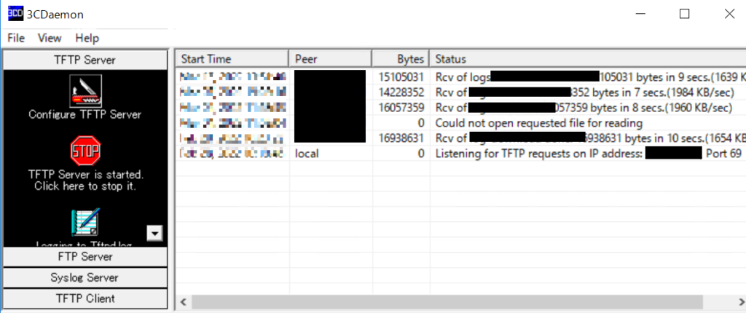
Task: Switch to the Syslog Server panel
Action: 85,277
